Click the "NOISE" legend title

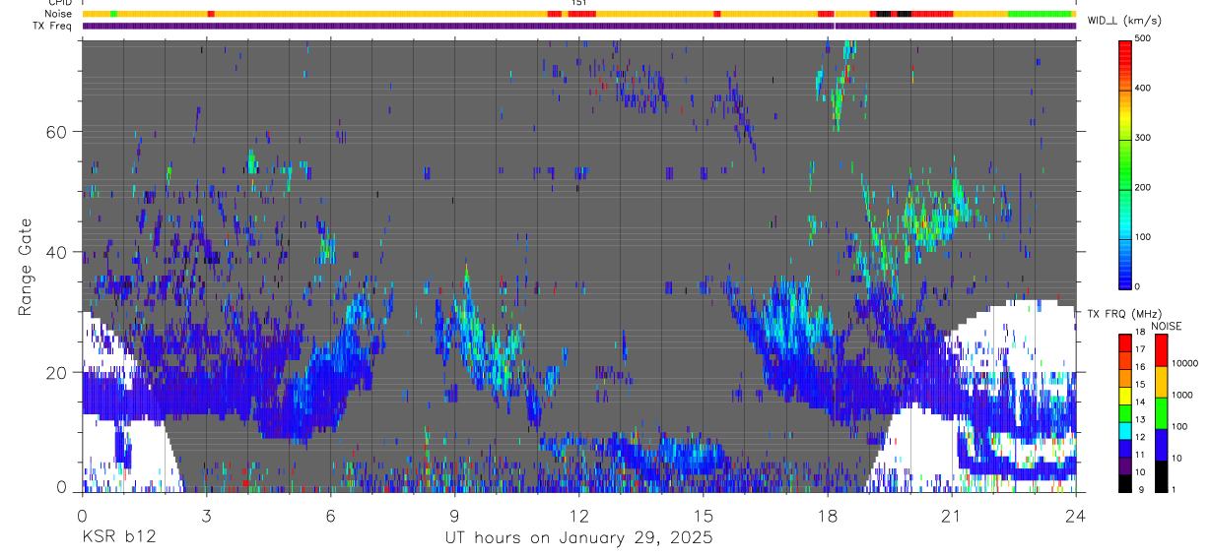tap(1166, 325)
